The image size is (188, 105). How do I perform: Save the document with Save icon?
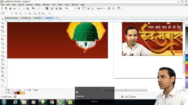coord(10,8)
